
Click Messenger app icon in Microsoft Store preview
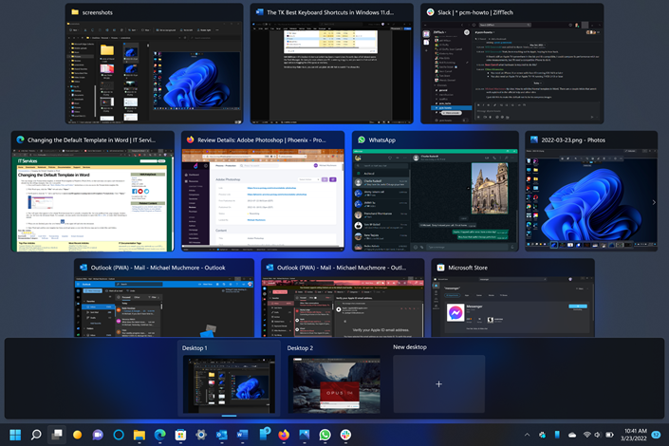click(455, 313)
